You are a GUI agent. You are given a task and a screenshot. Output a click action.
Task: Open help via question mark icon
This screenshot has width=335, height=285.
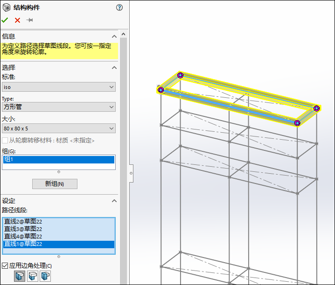pyautogui.click(x=119, y=7)
